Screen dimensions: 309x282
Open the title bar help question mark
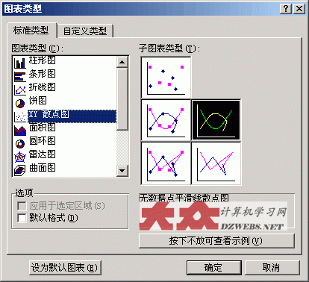click(x=286, y=9)
